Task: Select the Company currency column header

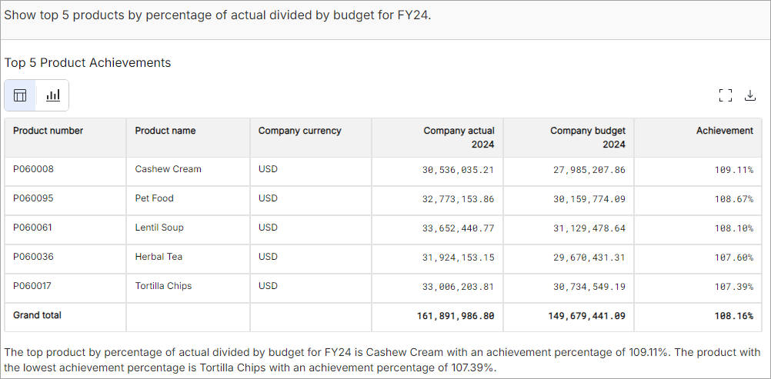Action: tap(299, 131)
